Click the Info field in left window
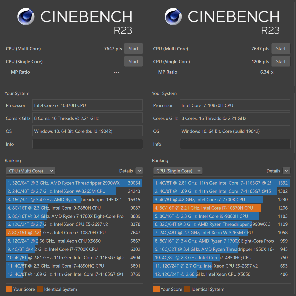This screenshot has height=296, width=296. [x=88, y=144]
